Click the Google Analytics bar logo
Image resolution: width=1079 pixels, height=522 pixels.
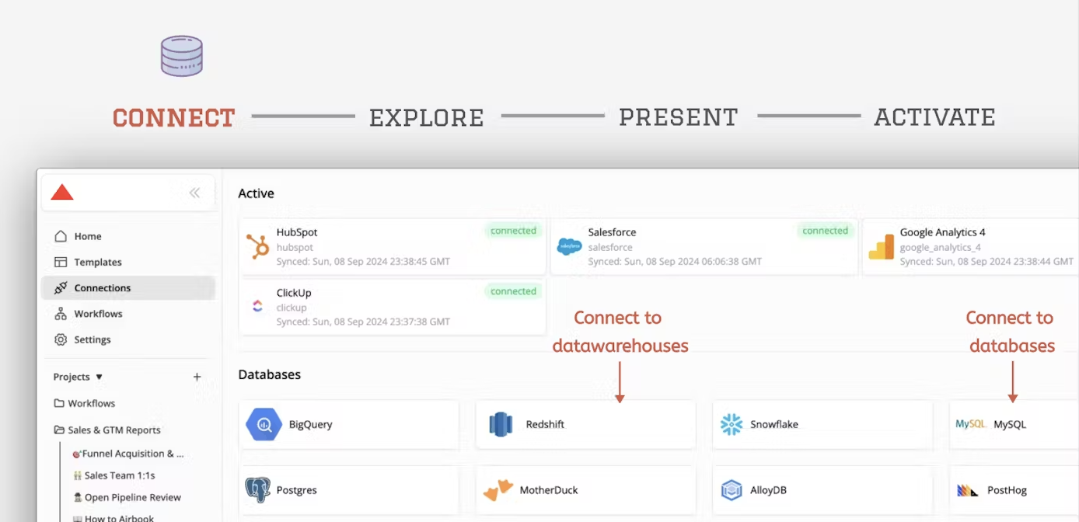(882, 247)
